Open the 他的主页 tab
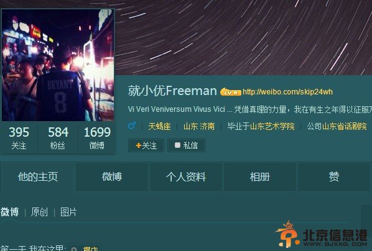Image resolution: width=372 pixels, height=251 pixels. click(x=38, y=177)
